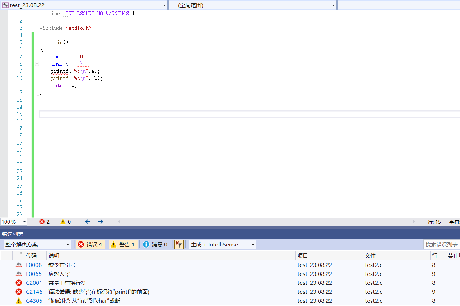Click the project icon beside test_23.08.22 dropdown
460x306 pixels.
click(x=5, y=5)
